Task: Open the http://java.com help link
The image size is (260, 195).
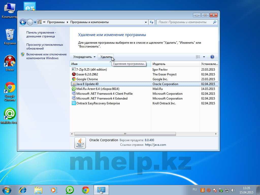Action: [155, 144]
